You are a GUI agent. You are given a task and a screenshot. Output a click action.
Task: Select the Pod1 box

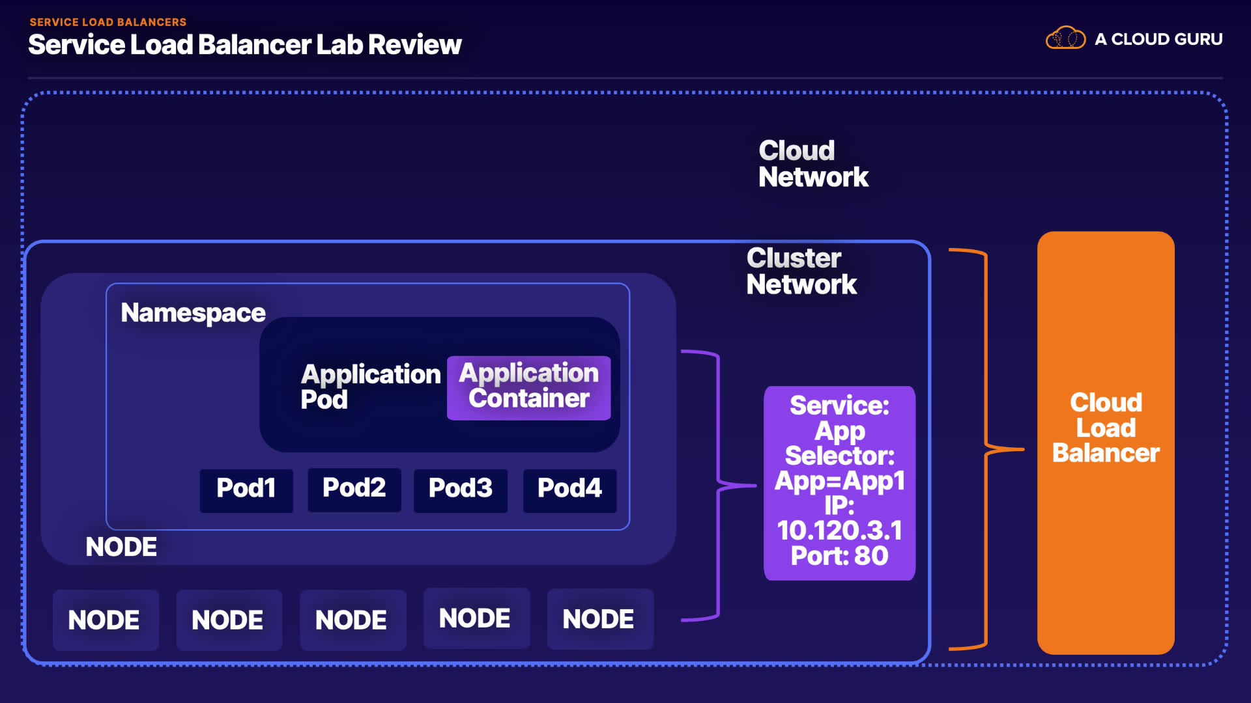point(246,489)
